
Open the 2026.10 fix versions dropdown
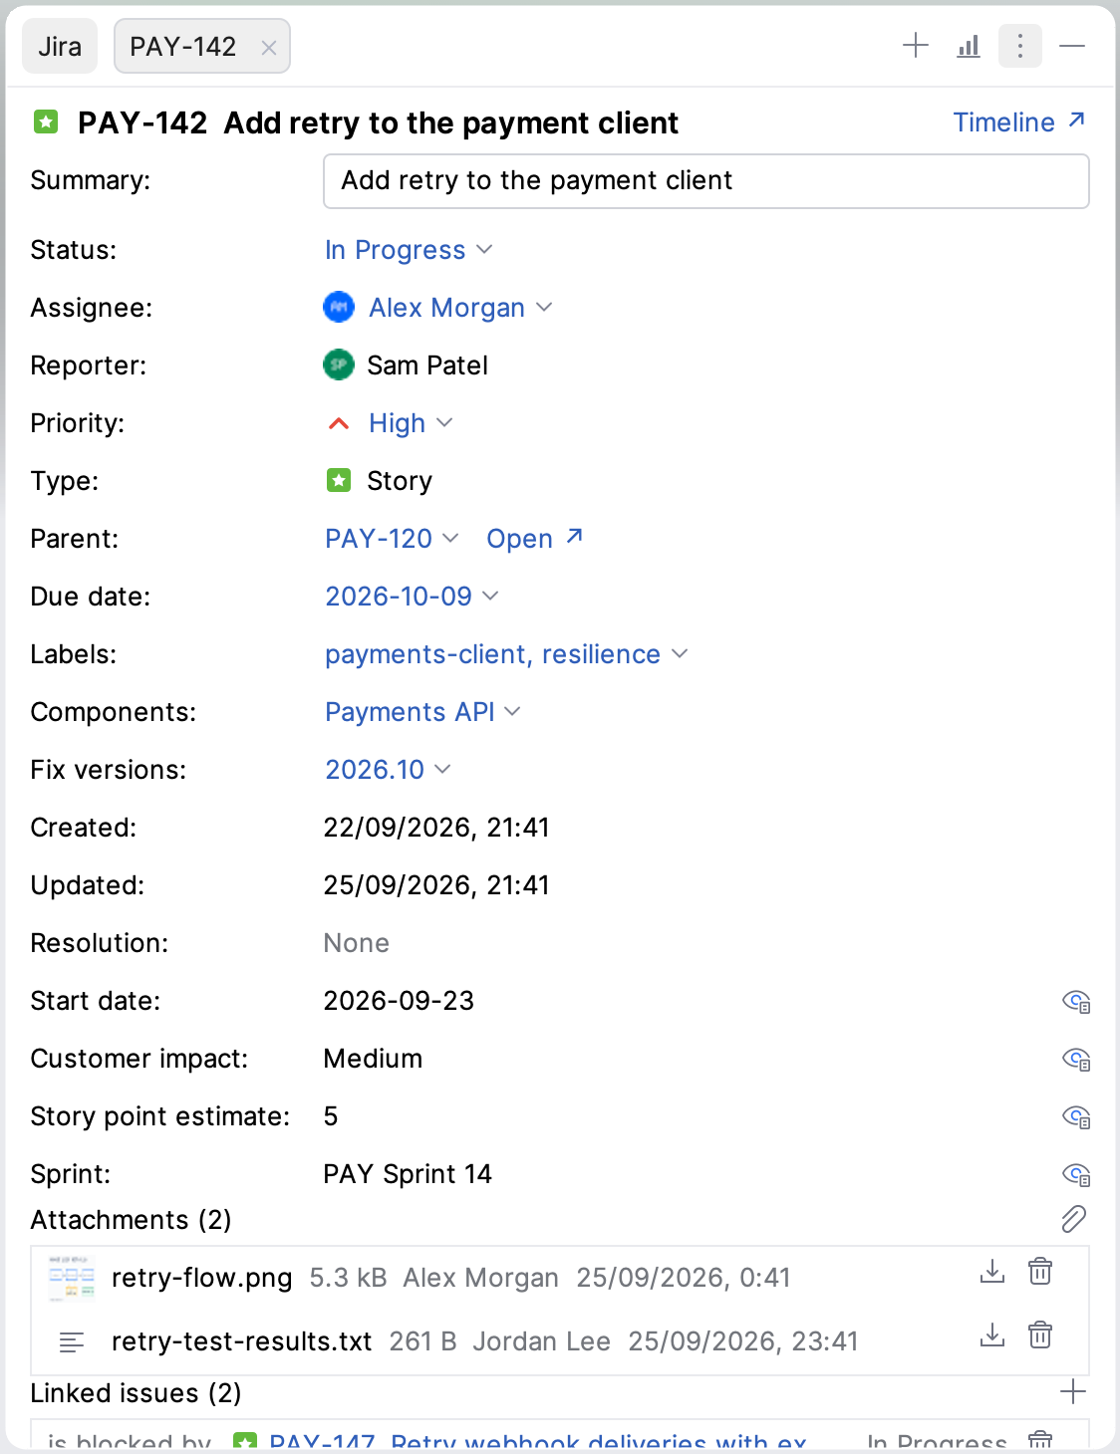tap(388, 770)
